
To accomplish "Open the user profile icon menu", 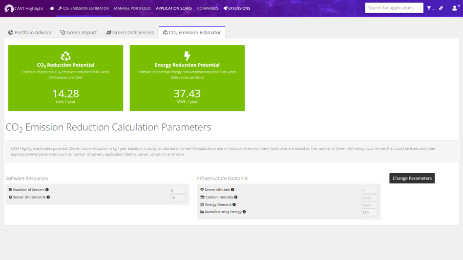I will (x=455, y=8).
